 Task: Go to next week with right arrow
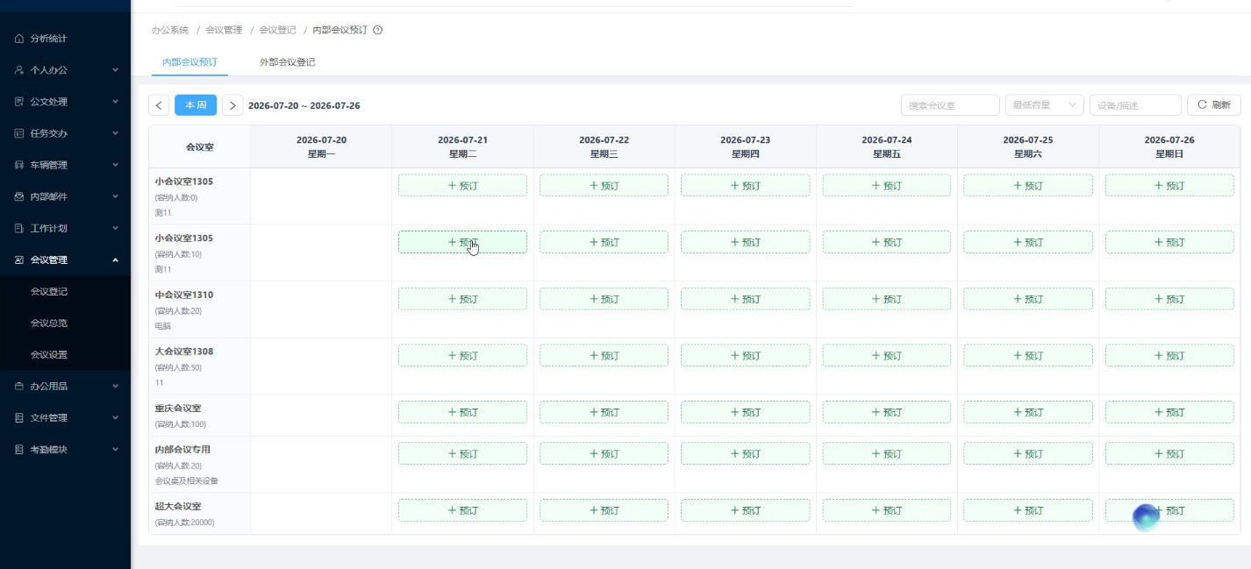(x=232, y=105)
